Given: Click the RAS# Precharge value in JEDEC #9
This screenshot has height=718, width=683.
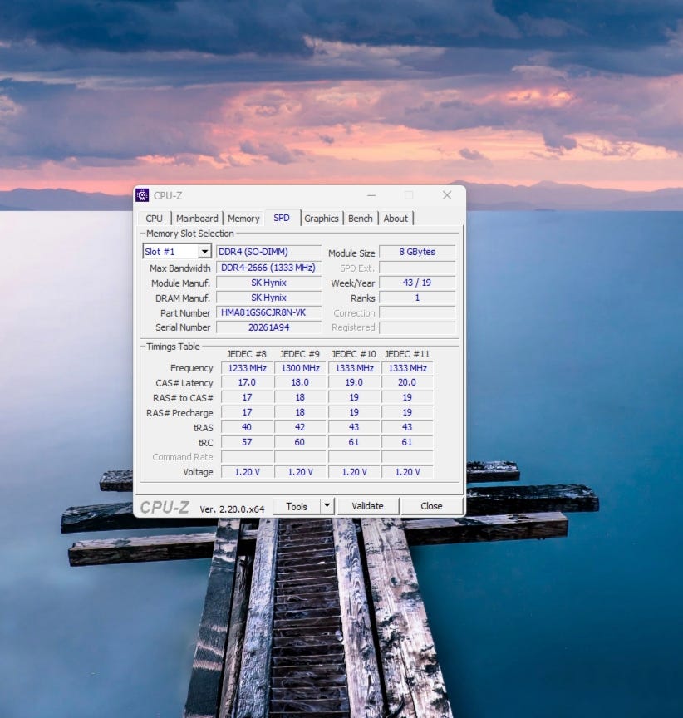Looking at the screenshot, I should pos(300,412).
